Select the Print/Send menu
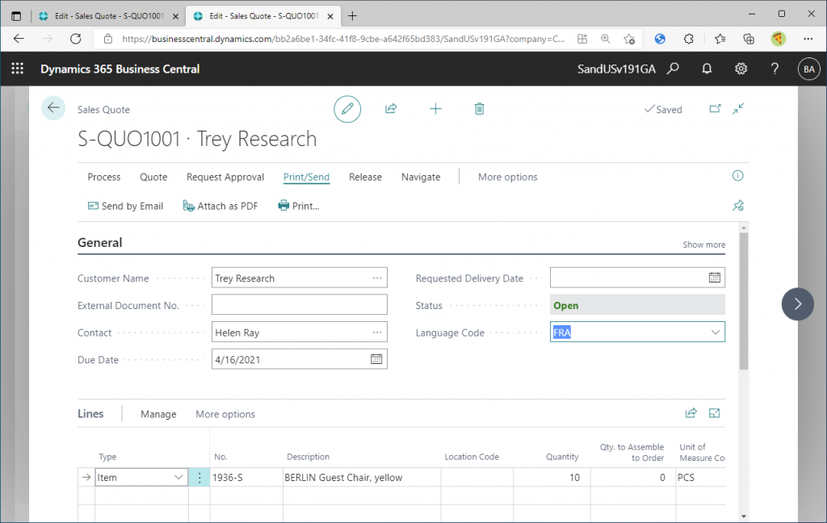The height and width of the screenshot is (523, 827). pyautogui.click(x=306, y=177)
